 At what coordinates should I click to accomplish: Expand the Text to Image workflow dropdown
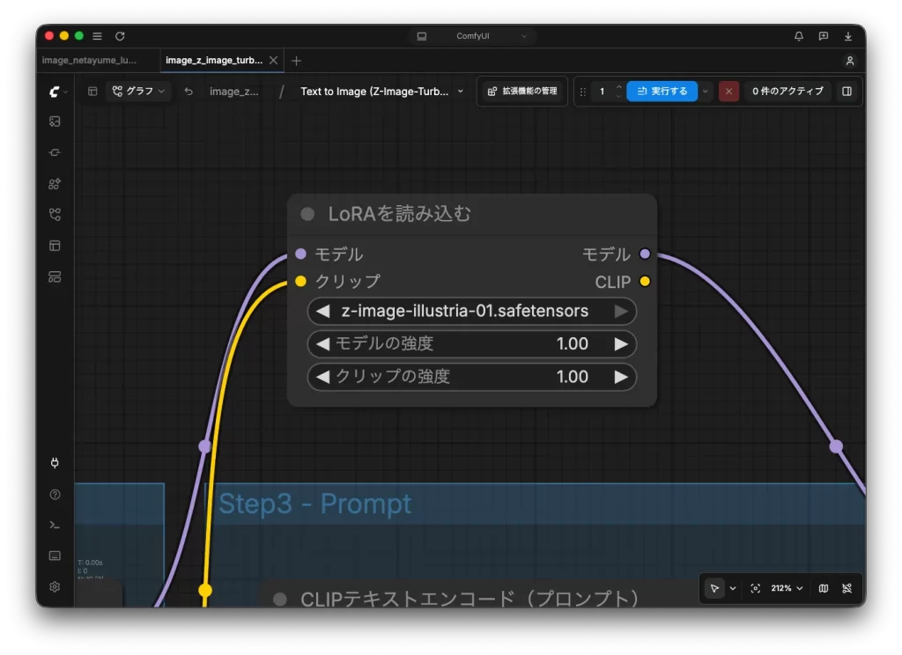(x=460, y=91)
